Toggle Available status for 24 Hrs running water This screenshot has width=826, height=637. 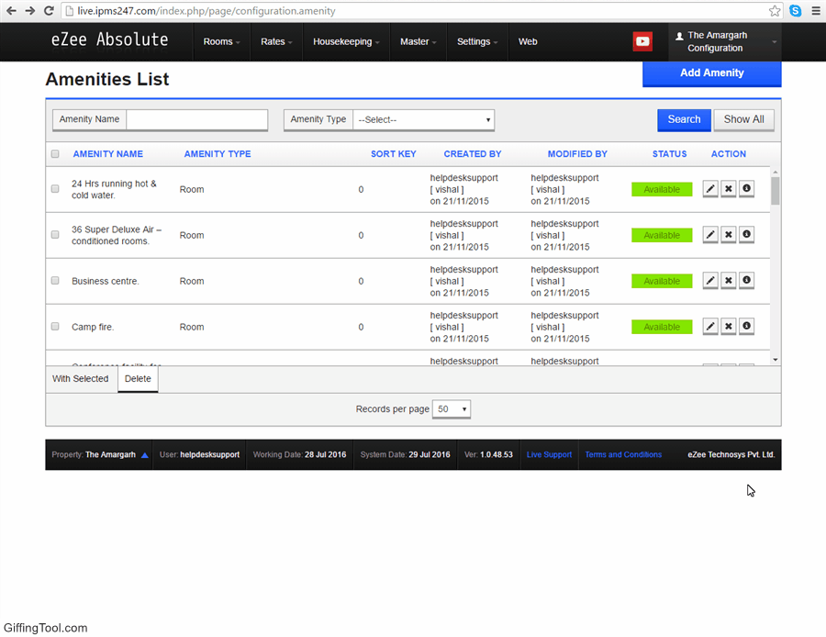pos(662,189)
